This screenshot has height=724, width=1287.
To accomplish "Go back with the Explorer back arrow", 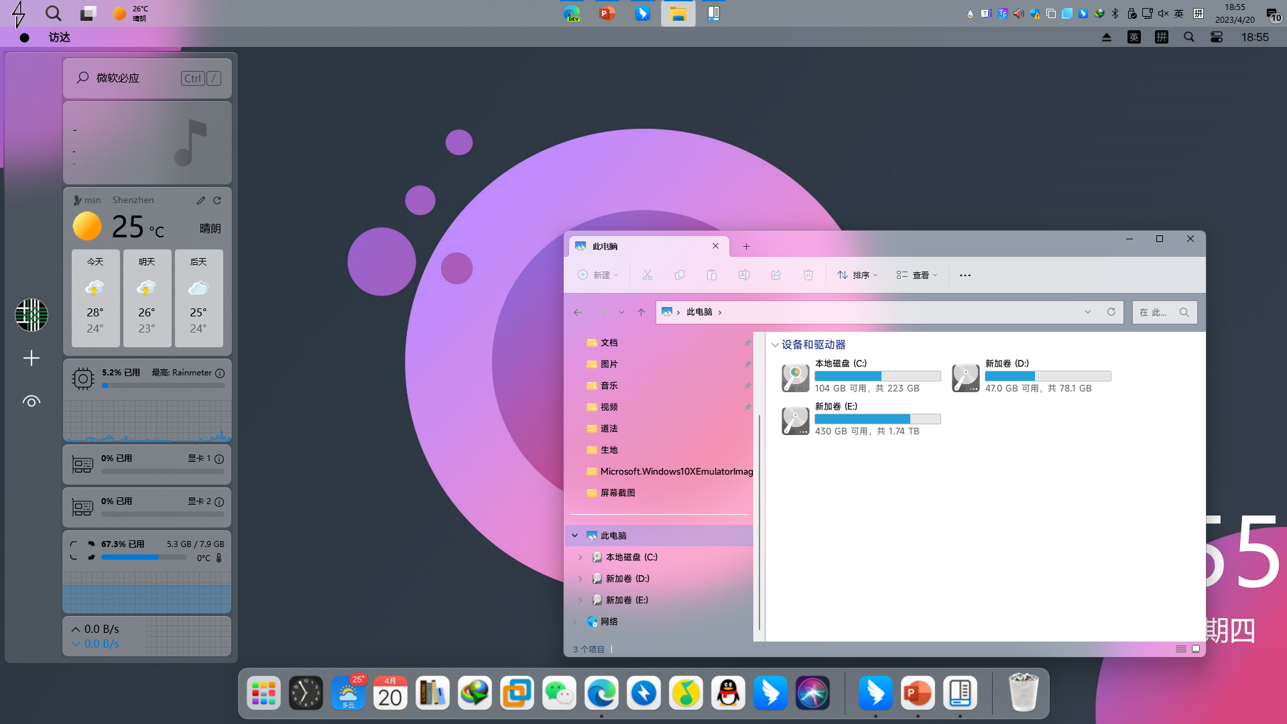I will 578,312.
